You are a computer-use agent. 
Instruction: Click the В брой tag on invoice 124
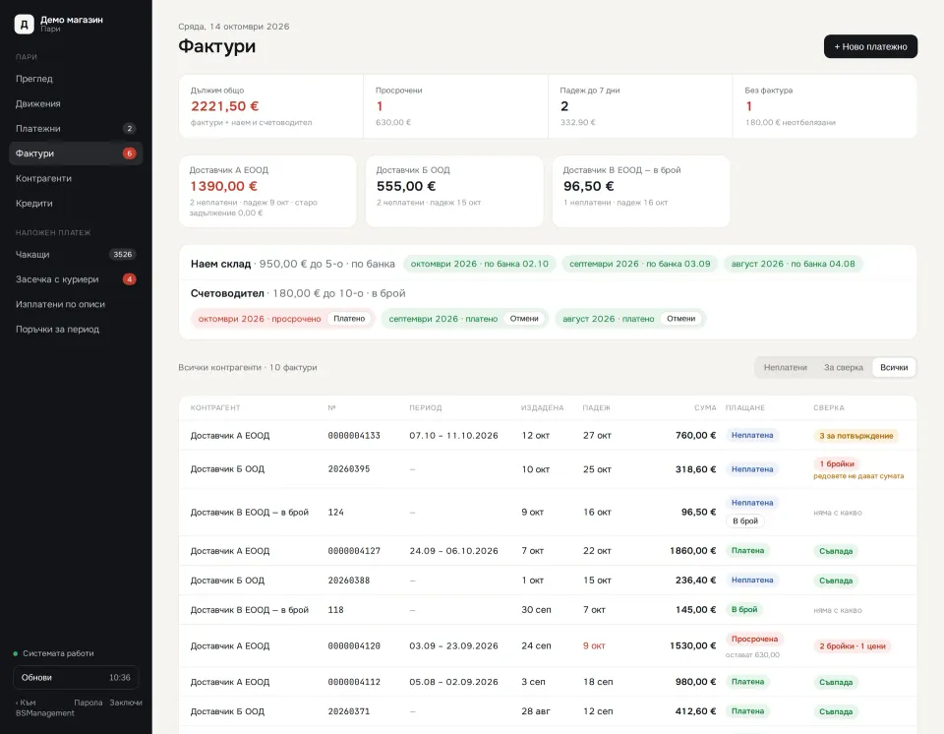coord(745,521)
